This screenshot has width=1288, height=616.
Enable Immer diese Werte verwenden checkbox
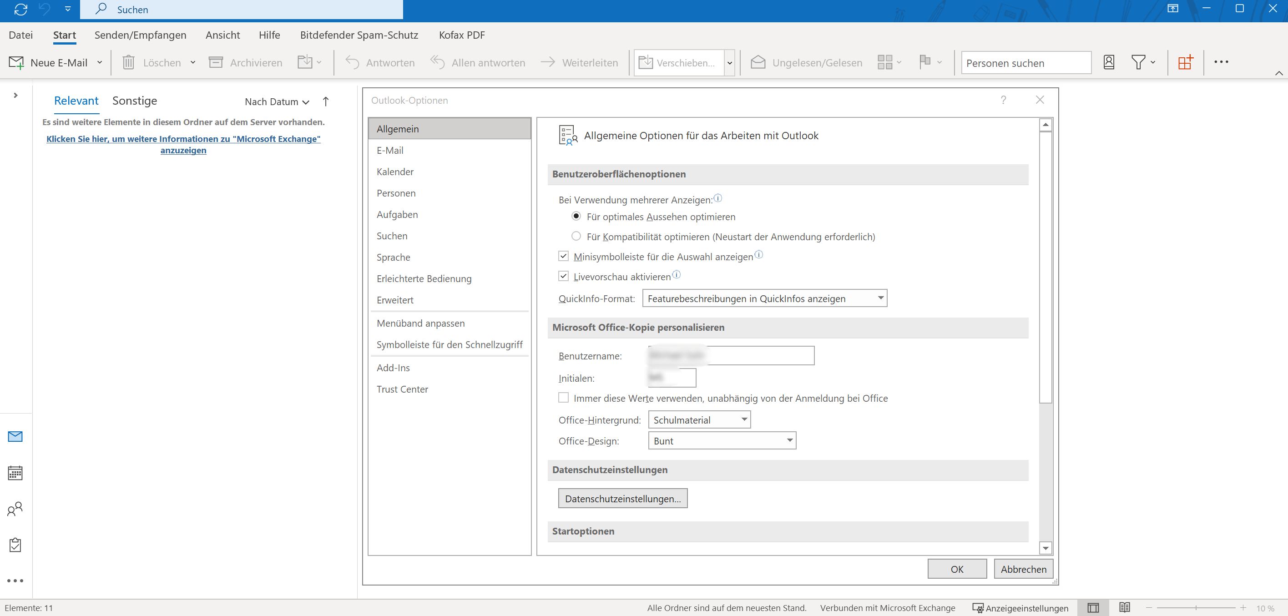coord(564,398)
